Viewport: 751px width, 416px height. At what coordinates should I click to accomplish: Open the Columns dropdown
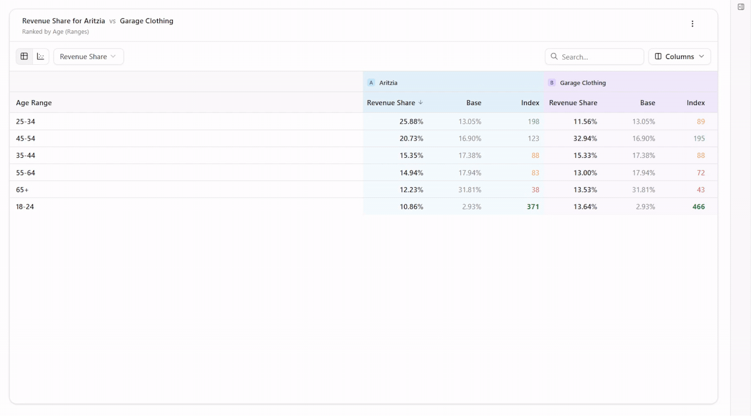[x=679, y=56]
